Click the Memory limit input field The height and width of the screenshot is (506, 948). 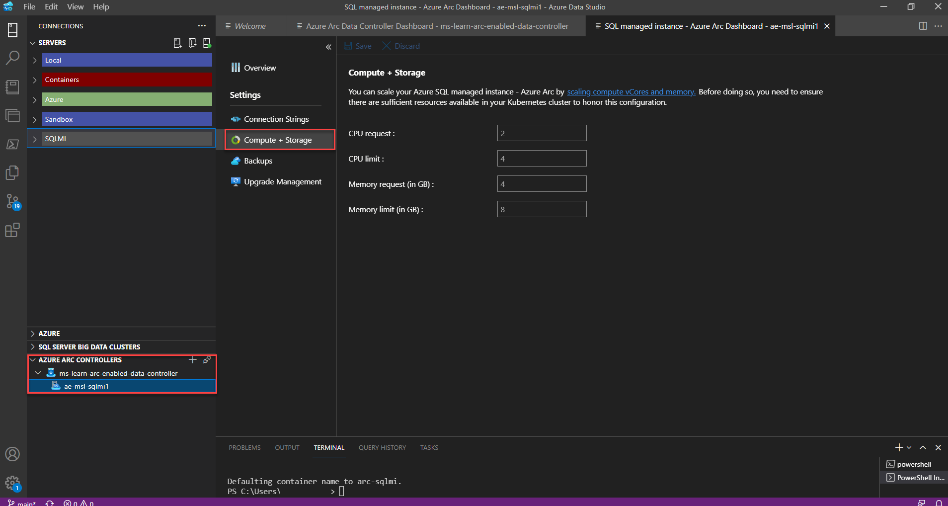(542, 209)
